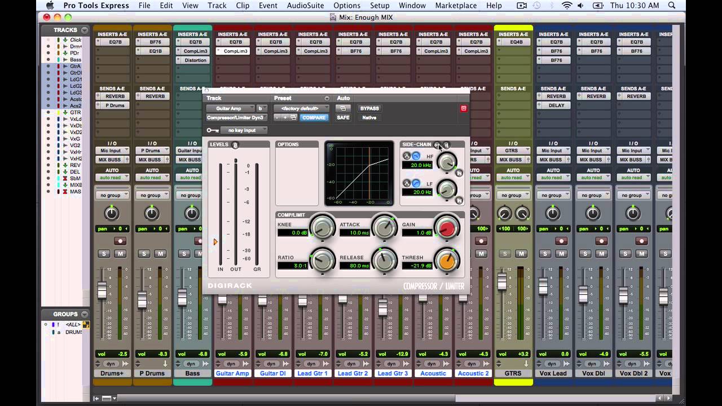Open the Track menu
This screenshot has height=406, width=722.
[x=217, y=6]
